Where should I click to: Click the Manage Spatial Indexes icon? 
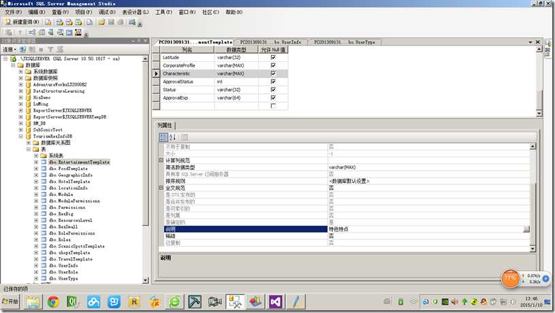[x=78, y=33]
